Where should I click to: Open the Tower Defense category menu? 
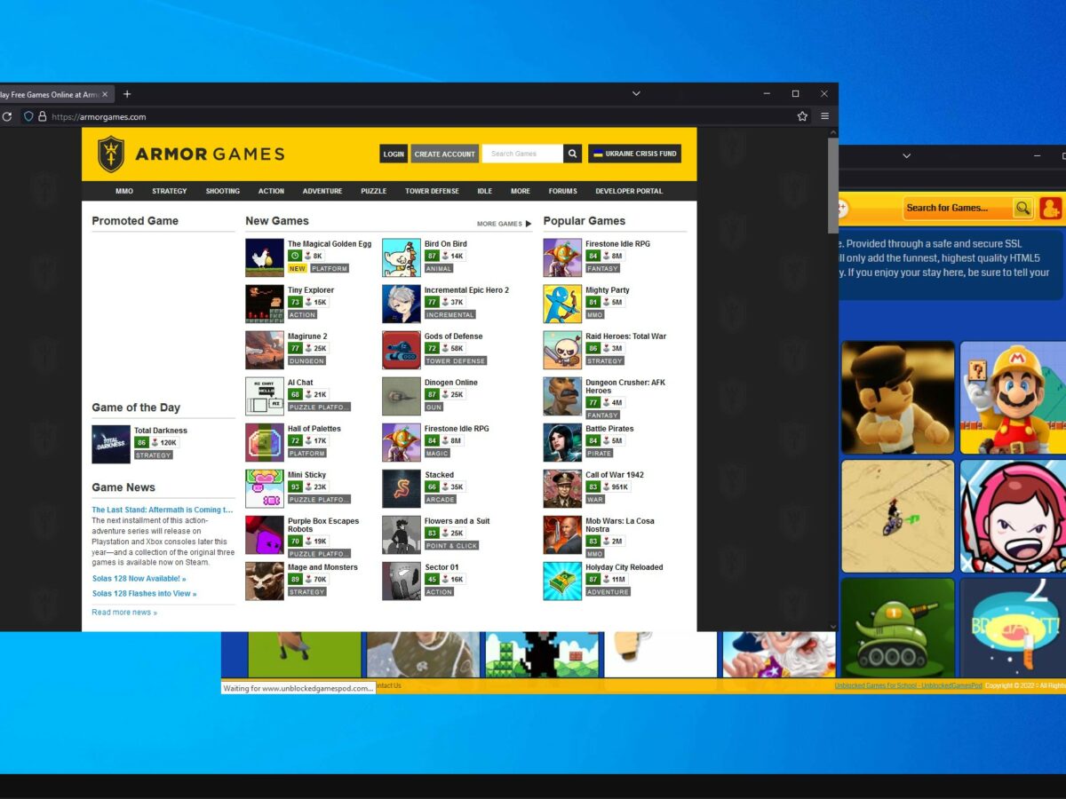[433, 191]
